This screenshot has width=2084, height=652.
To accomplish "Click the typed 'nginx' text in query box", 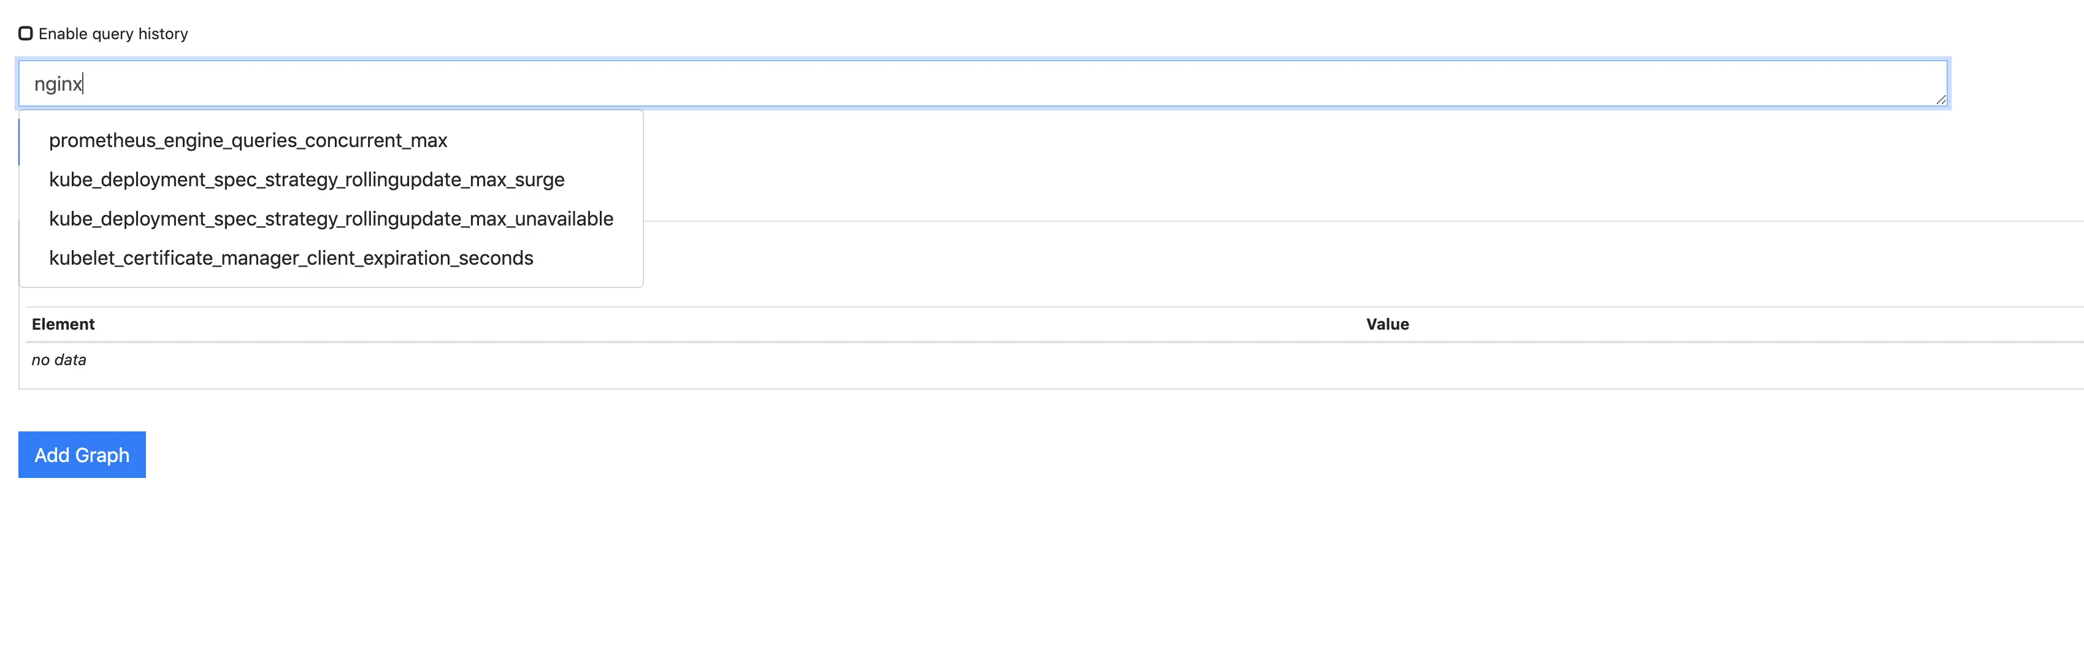I will 58,84.
